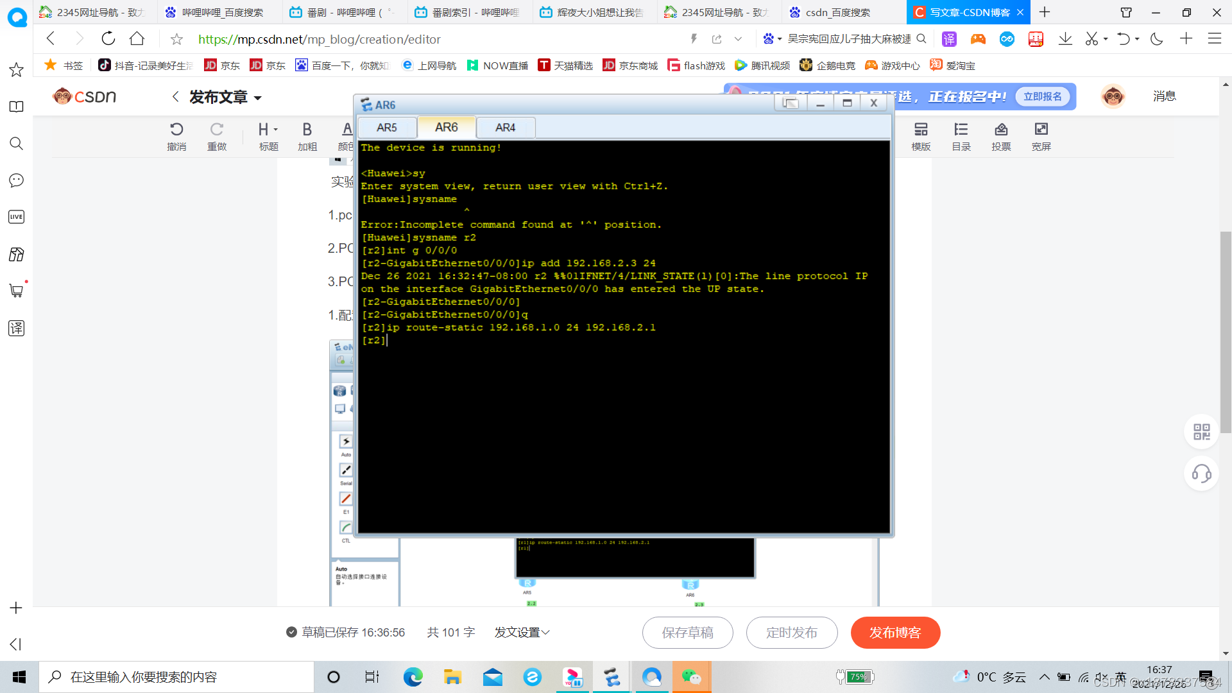Click the browser address URL field
Image resolution: width=1232 pixels, height=693 pixels.
tap(436, 39)
